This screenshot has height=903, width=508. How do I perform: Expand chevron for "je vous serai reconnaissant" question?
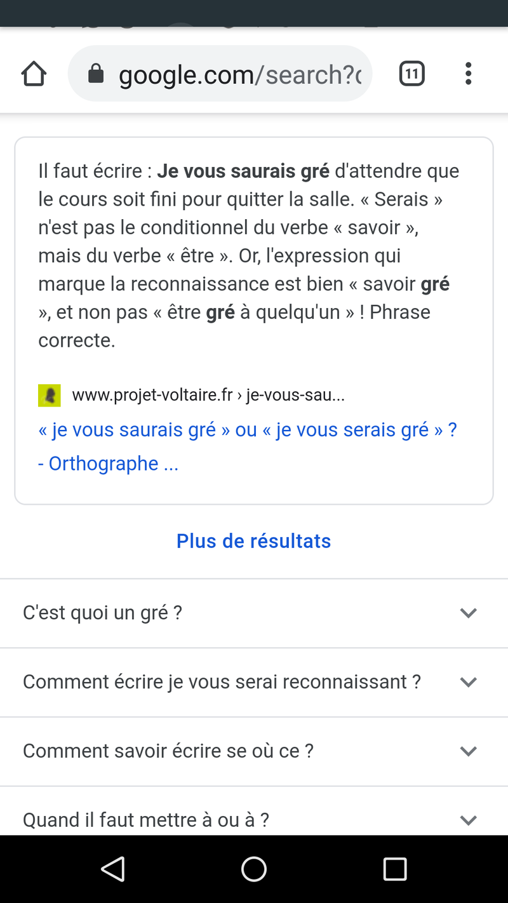point(468,682)
